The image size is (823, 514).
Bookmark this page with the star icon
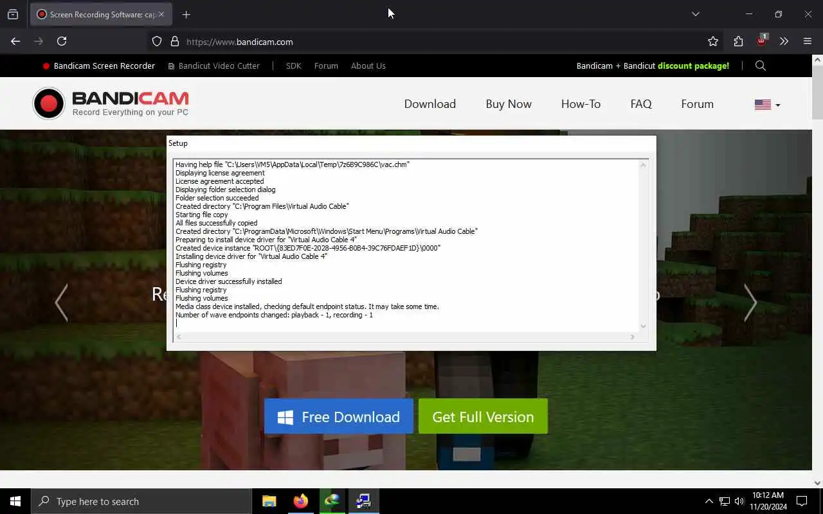coord(713,41)
